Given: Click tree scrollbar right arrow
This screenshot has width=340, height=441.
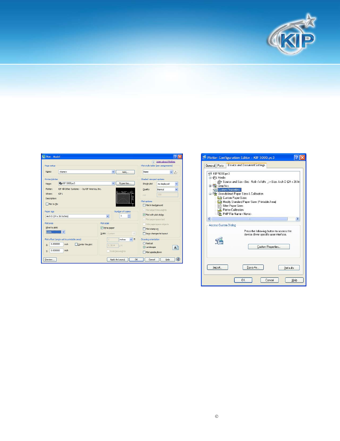Looking at the screenshot, I should [298, 219].
